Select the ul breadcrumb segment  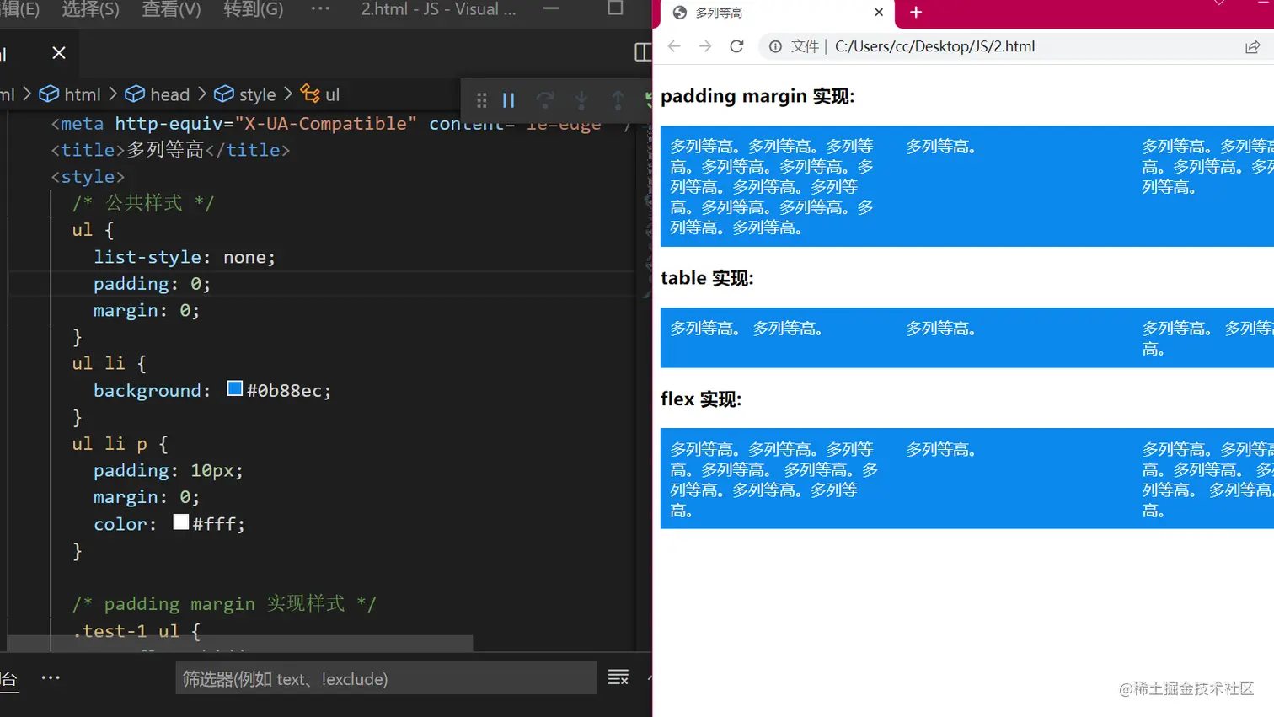321,94
